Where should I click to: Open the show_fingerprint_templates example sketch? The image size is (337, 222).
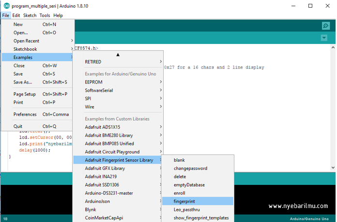click(198, 218)
